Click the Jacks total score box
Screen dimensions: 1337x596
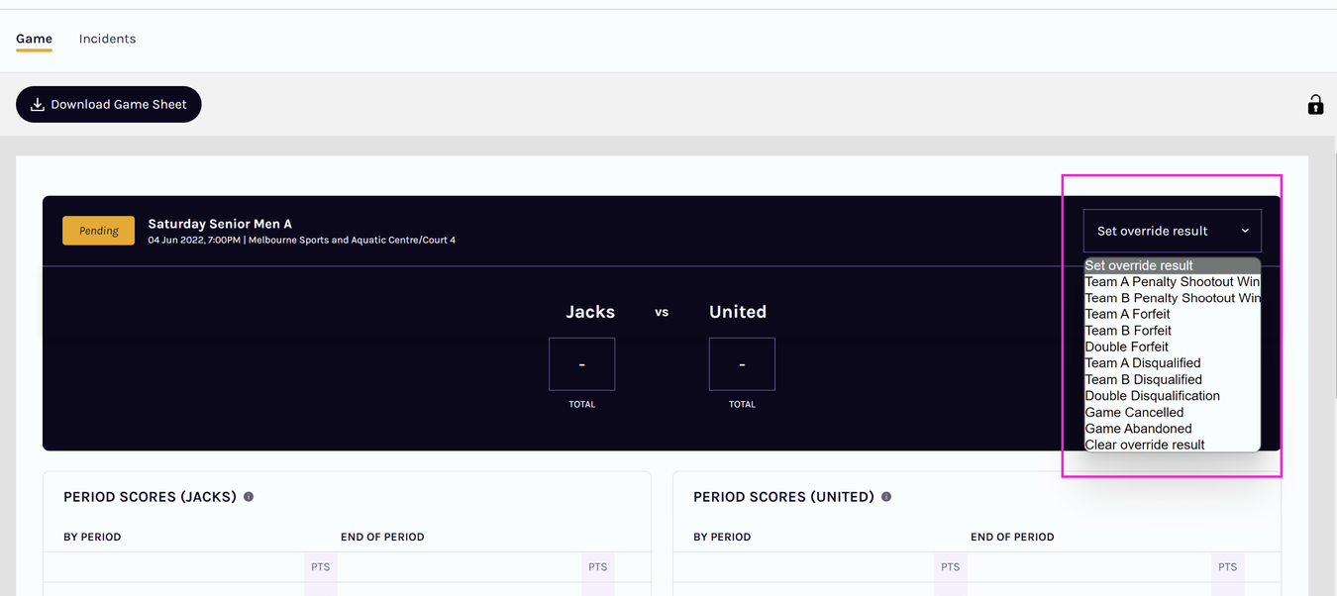[582, 364]
